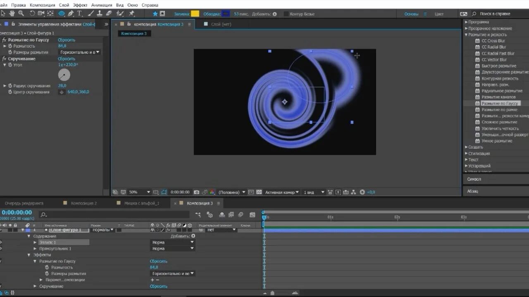
Task: Toggle the mask and shape path visibility icon
Action: pyautogui.click(x=164, y=192)
